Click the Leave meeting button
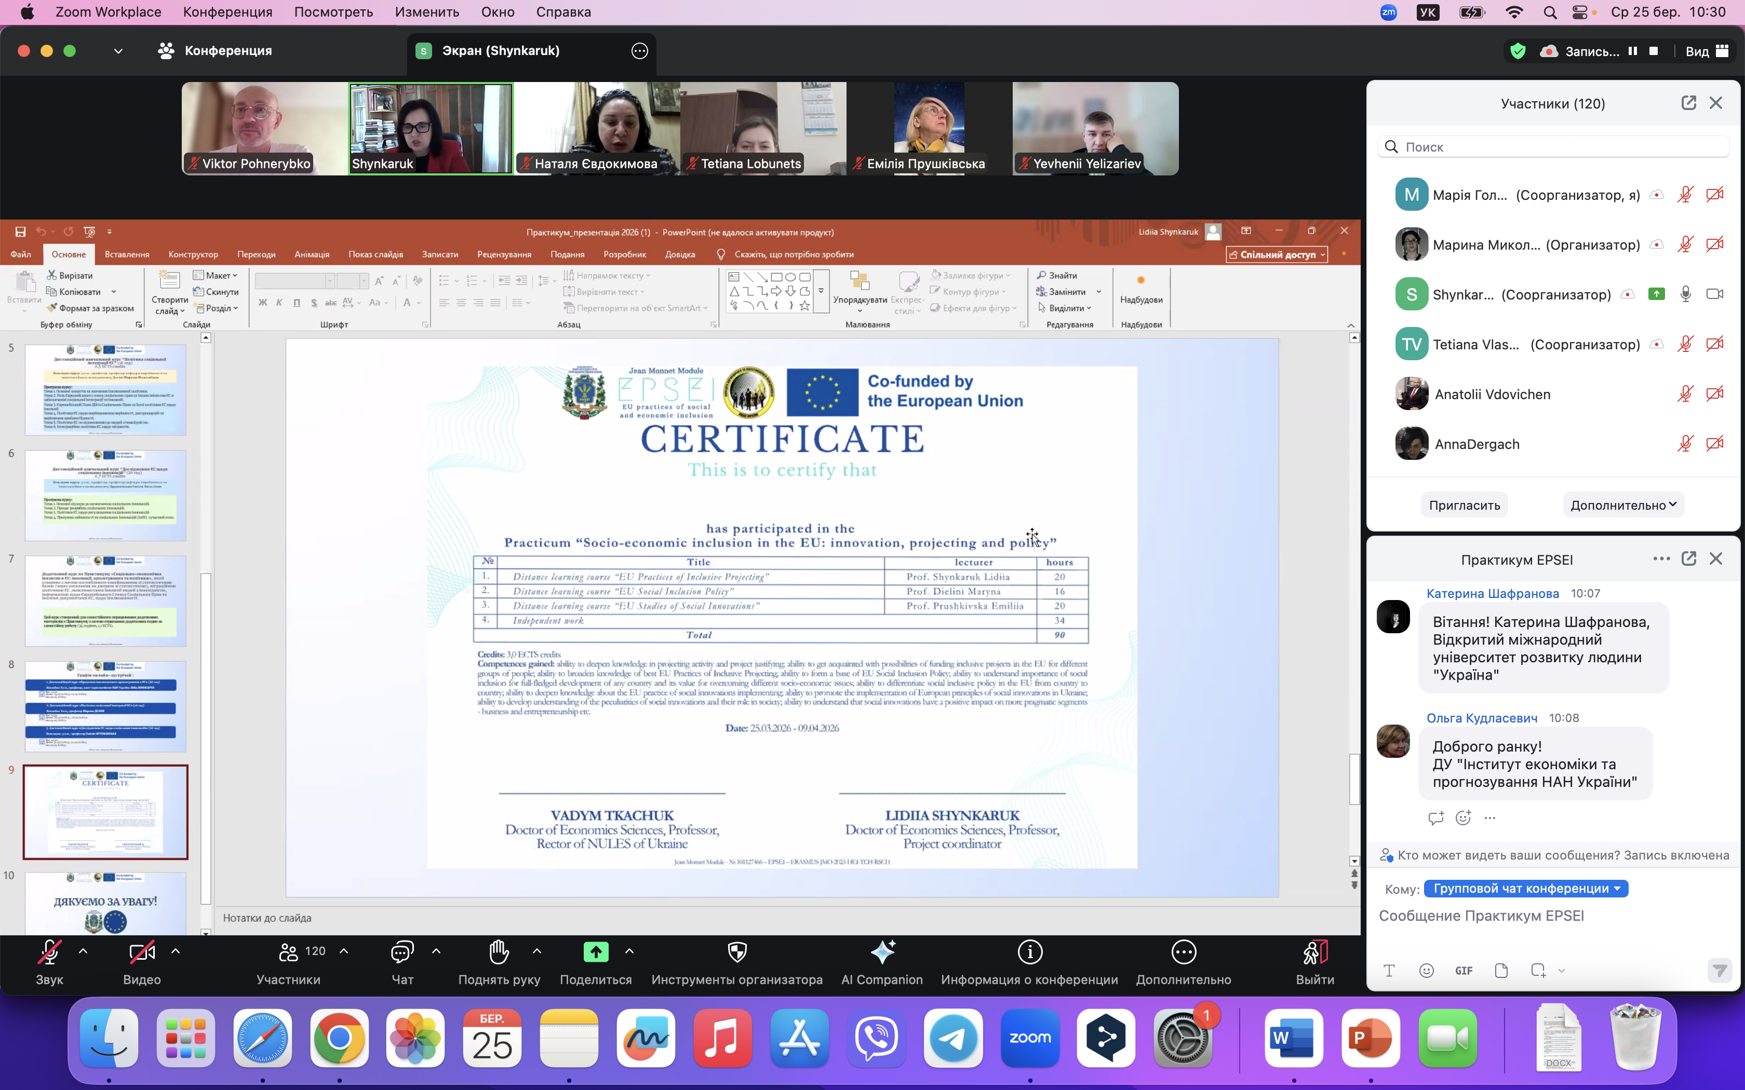This screenshot has width=1745, height=1090. coord(1314,953)
